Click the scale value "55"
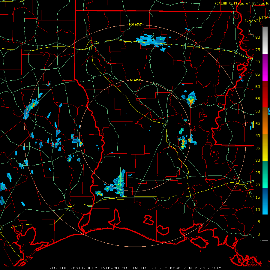The image size is (270, 270). [258, 99]
